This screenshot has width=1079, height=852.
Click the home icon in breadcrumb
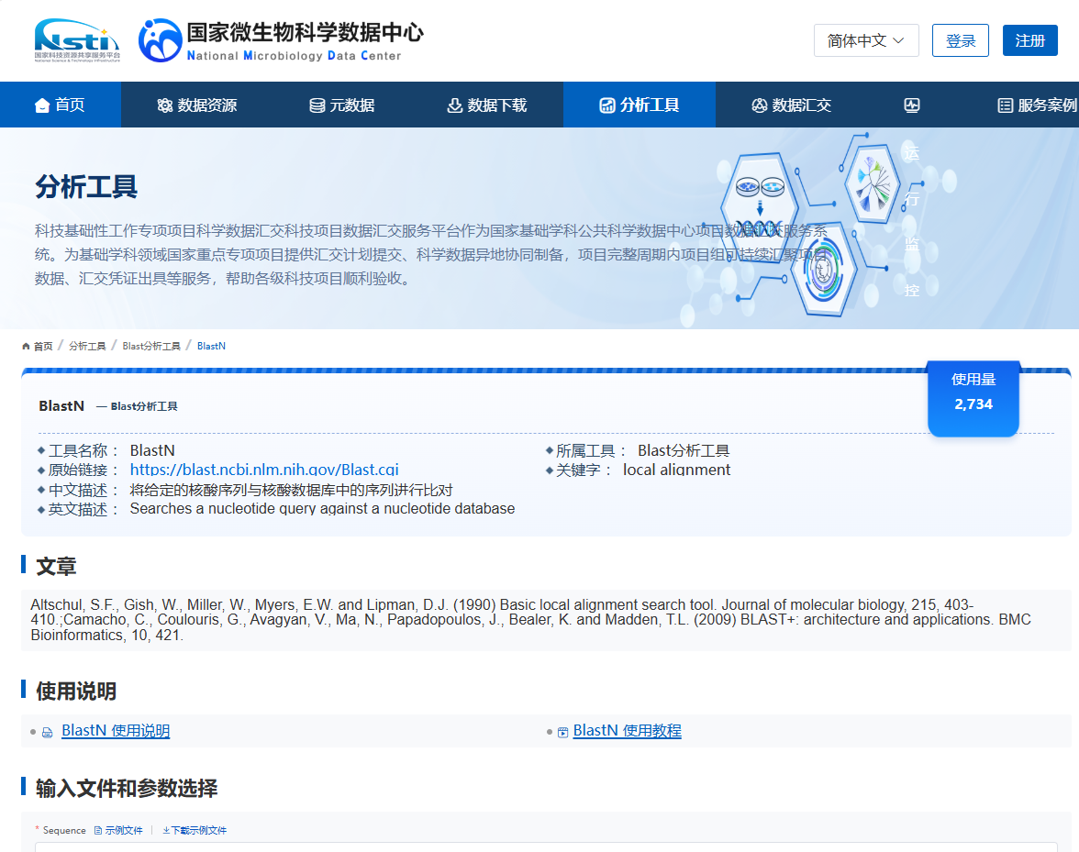click(27, 346)
